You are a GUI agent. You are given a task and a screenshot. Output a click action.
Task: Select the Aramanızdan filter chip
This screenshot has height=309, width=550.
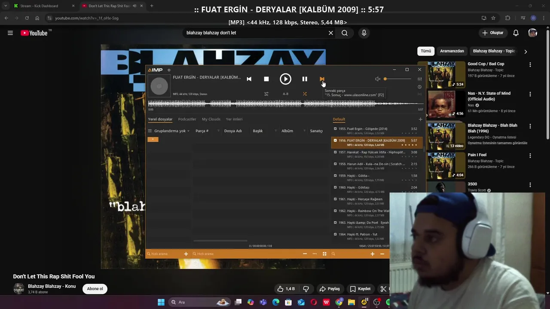click(x=452, y=51)
